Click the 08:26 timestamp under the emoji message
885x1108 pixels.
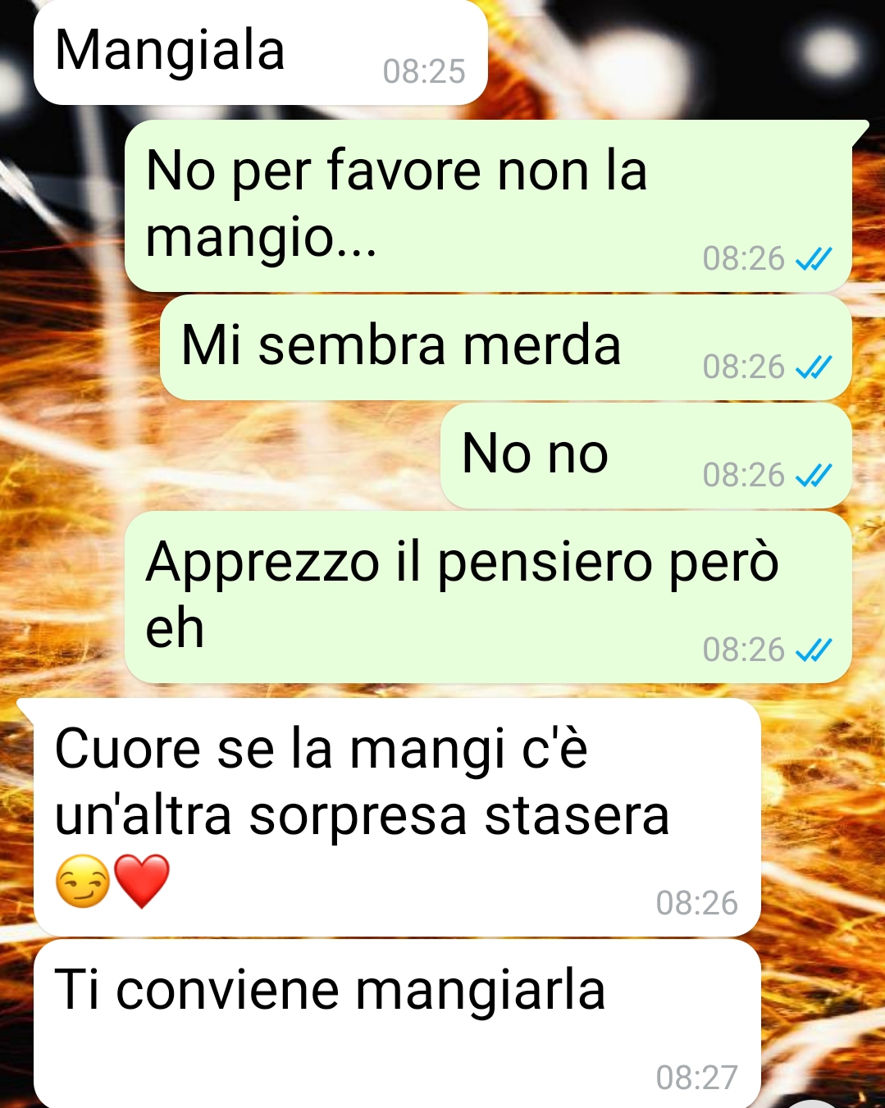[697, 903]
